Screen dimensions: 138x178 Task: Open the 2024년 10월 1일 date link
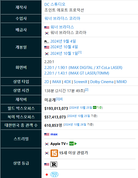[x=64, y=53]
